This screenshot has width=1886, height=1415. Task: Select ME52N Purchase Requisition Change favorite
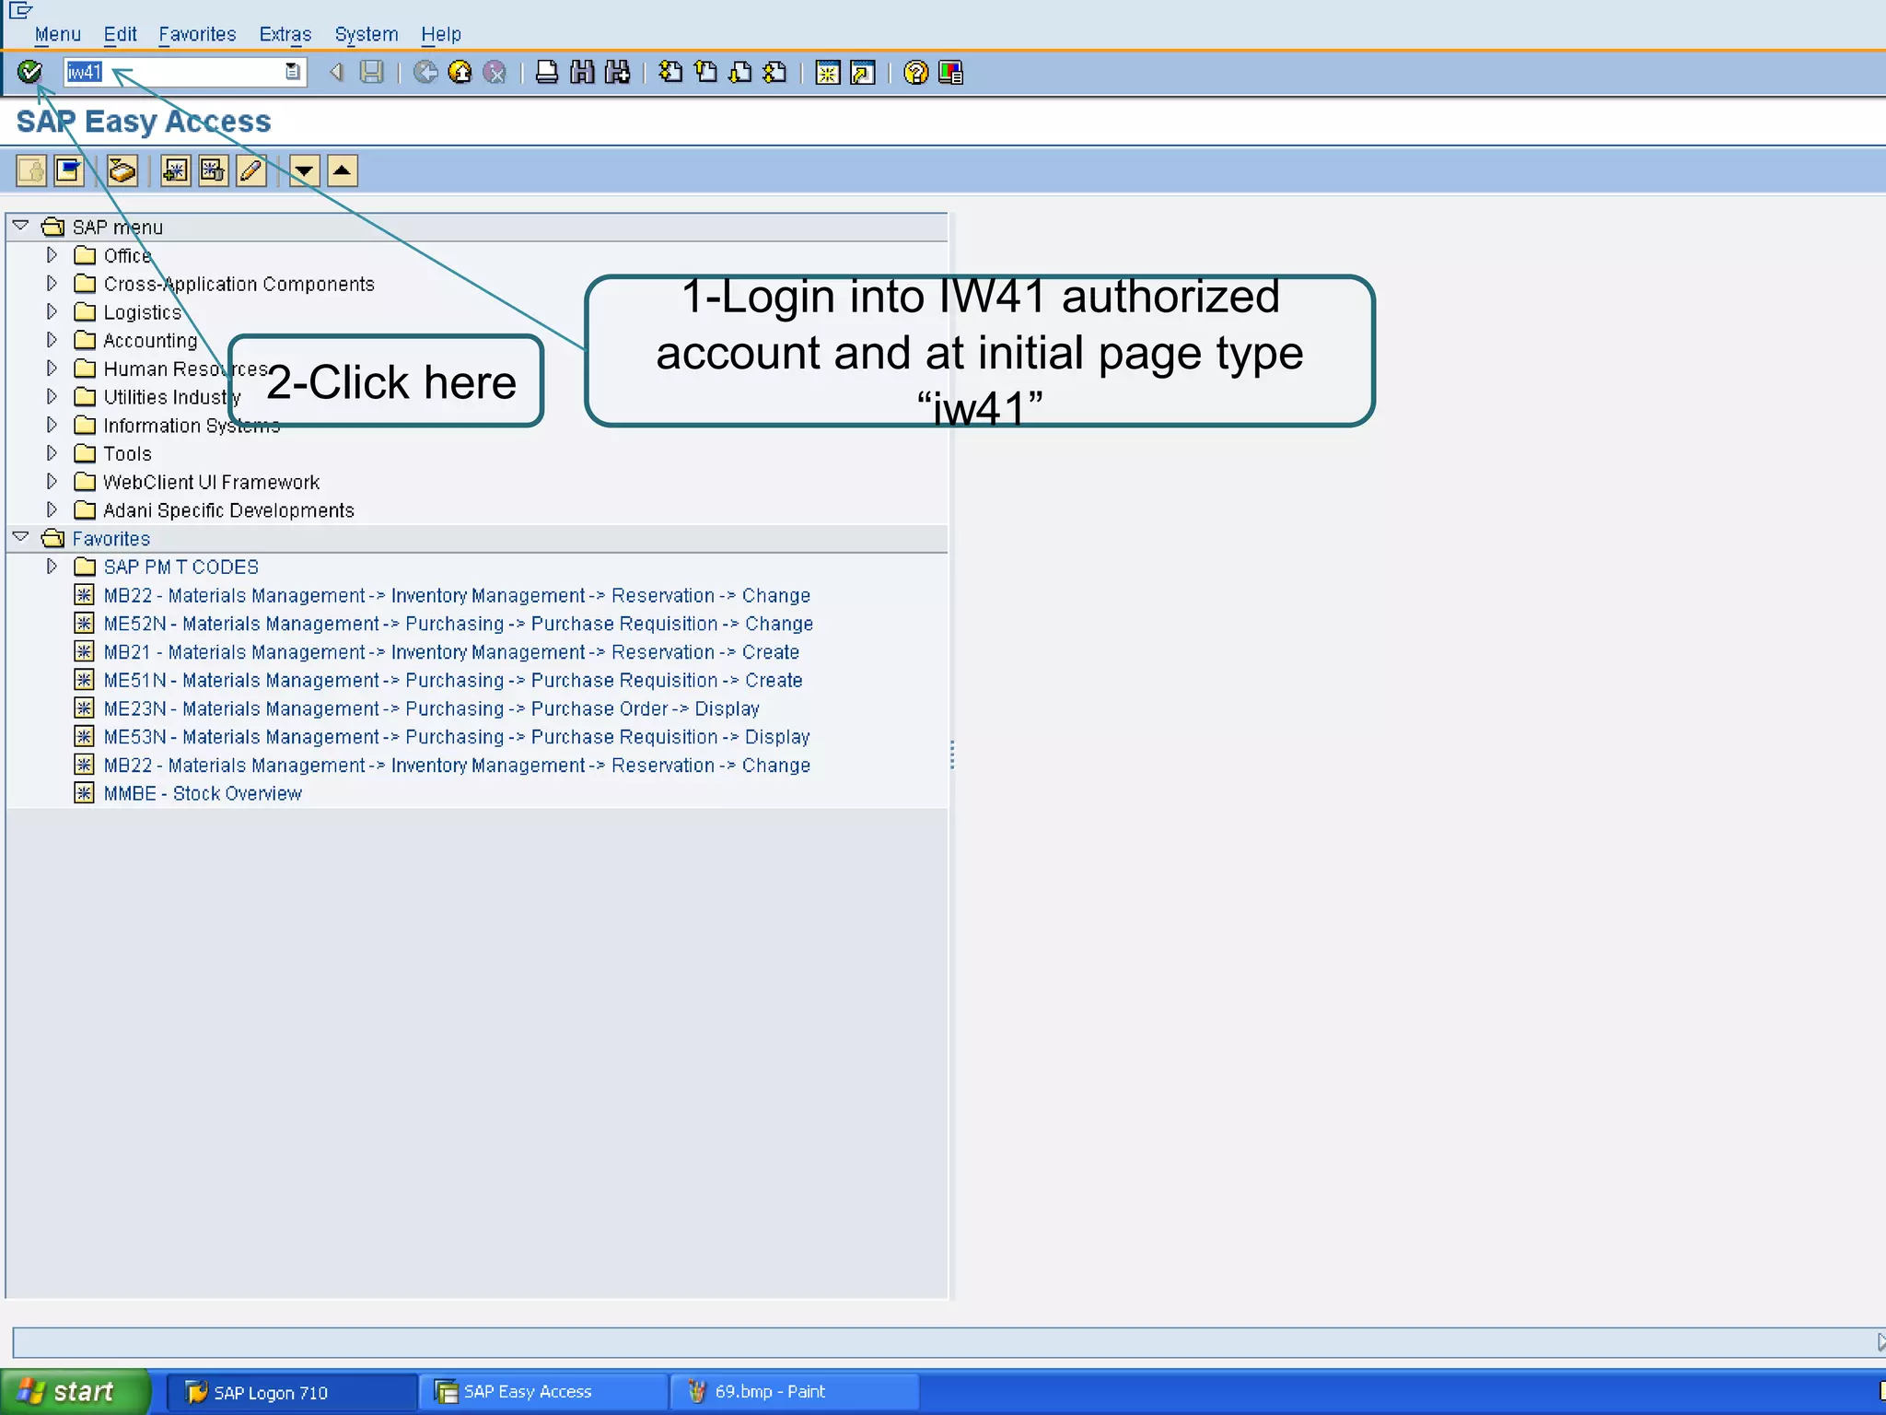[458, 624]
